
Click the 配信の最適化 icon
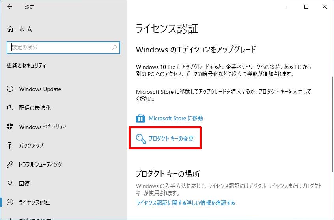pyautogui.click(x=10, y=108)
